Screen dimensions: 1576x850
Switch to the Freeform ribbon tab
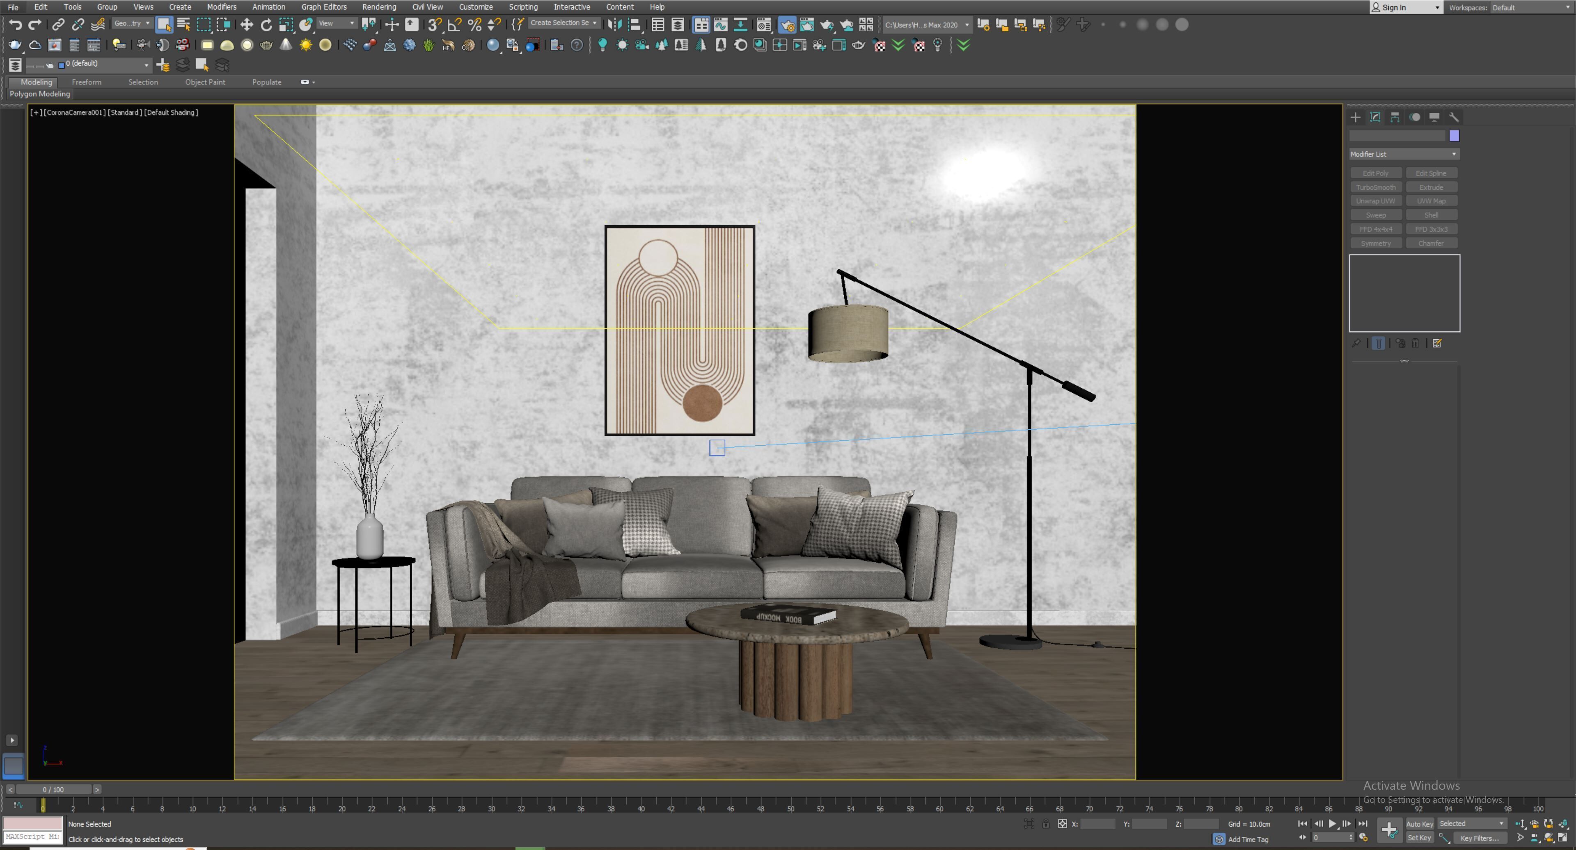[x=86, y=82]
